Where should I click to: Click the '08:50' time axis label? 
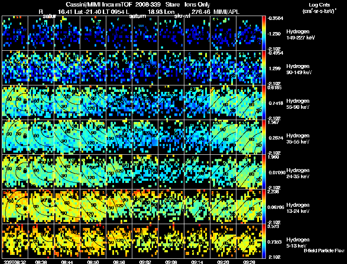93,262
